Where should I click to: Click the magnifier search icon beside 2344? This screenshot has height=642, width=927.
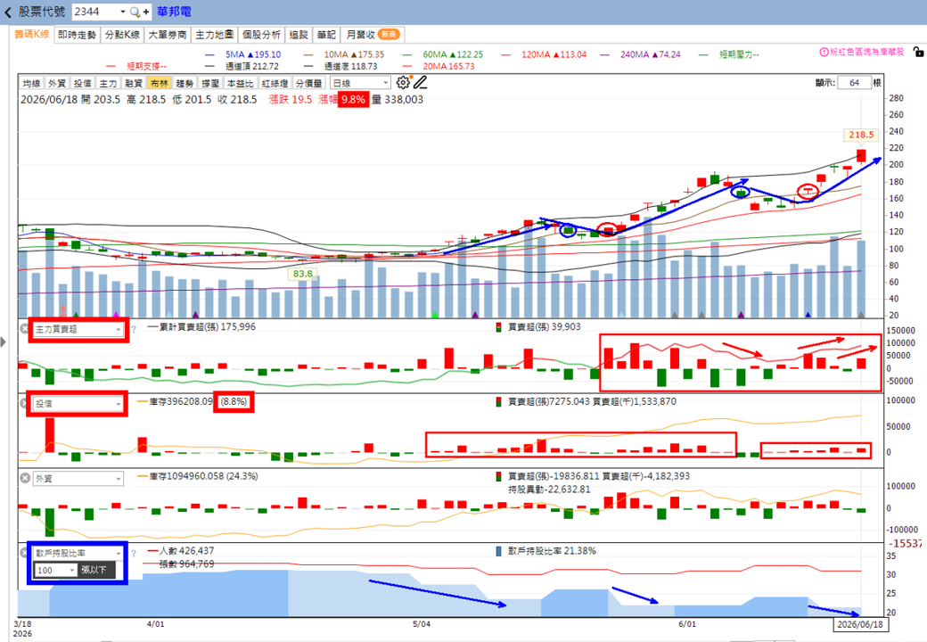click(135, 12)
